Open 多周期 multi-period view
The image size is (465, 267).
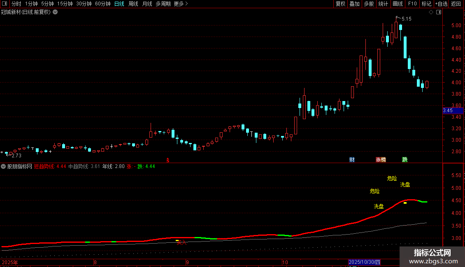click(163, 4)
